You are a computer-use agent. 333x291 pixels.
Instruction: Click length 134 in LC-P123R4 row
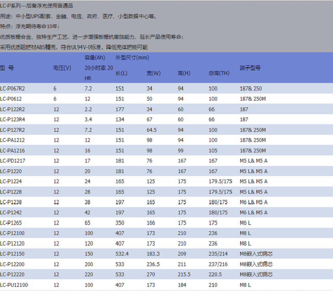click(x=120, y=120)
